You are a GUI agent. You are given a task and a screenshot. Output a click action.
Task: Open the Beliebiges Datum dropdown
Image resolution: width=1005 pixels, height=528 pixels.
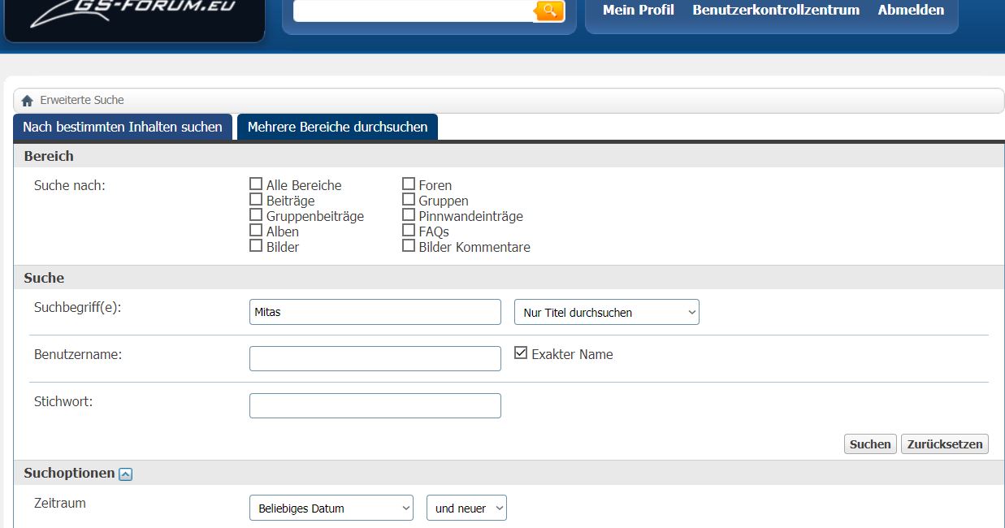[331, 508]
